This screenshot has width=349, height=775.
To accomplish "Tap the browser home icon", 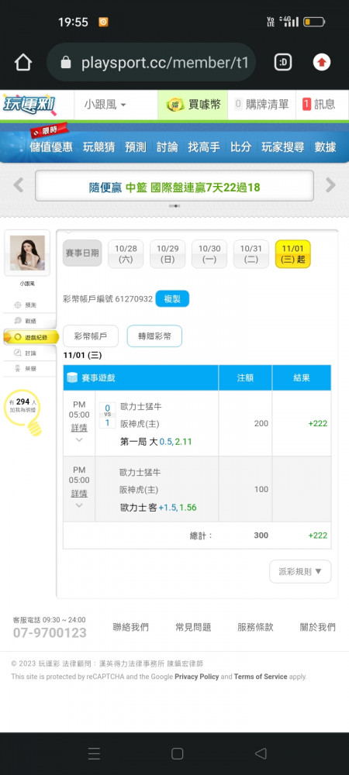I will click(x=23, y=63).
